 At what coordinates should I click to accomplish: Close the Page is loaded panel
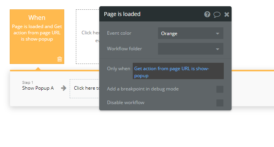tap(227, 14)
